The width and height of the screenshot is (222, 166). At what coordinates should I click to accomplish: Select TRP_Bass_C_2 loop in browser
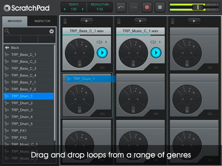pos(29,61)
